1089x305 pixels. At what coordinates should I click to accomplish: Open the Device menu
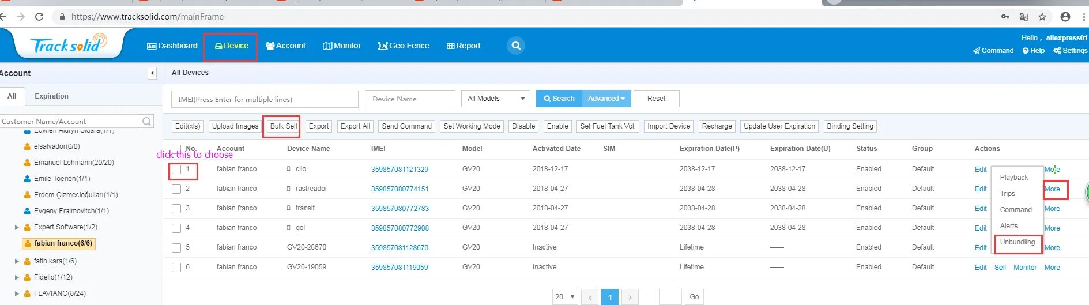pos(231,46)
